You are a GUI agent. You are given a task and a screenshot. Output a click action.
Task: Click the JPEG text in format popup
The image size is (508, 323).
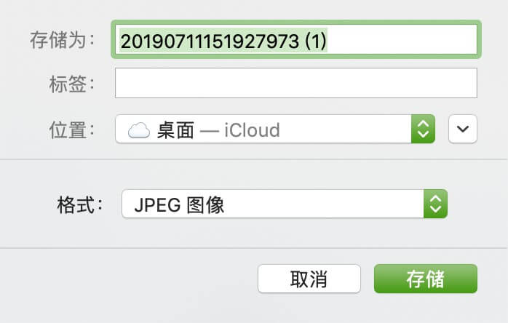pos(157,205)
